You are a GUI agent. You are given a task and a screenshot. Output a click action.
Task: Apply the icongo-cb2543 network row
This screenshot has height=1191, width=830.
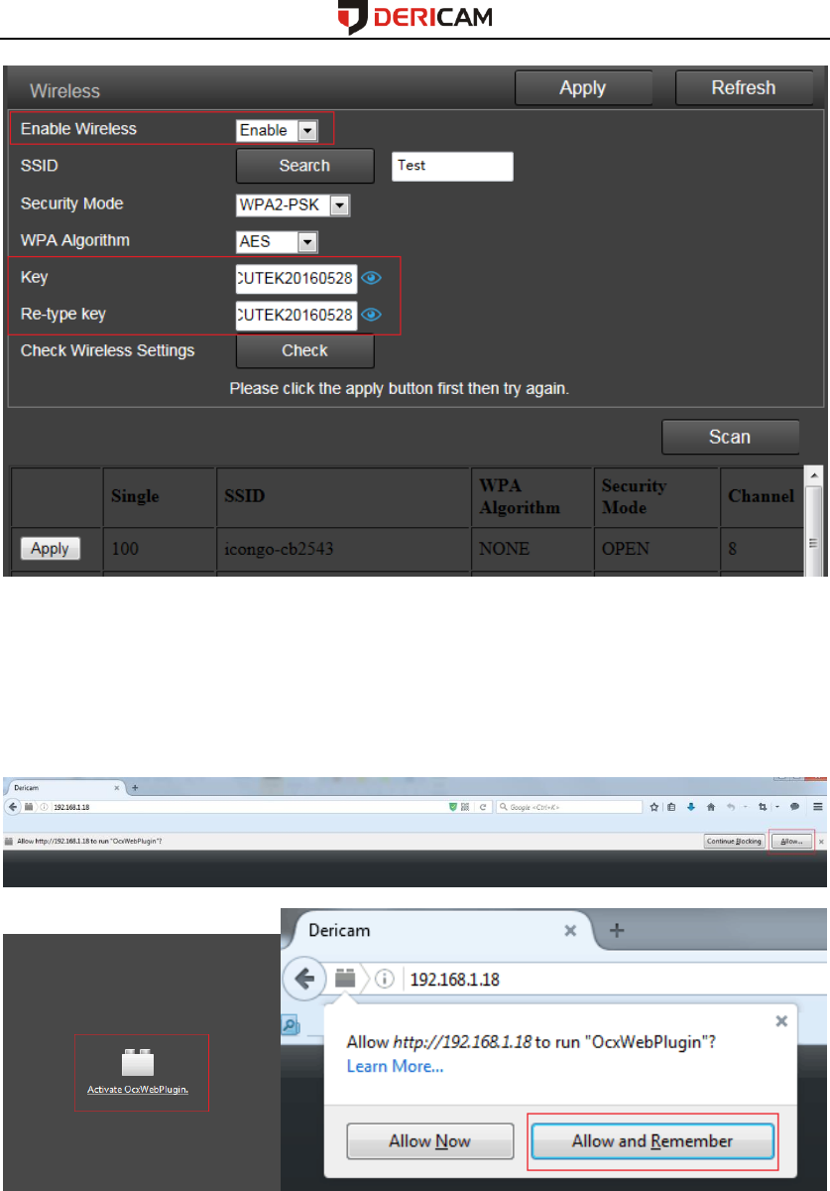click(x=51, y=549)
